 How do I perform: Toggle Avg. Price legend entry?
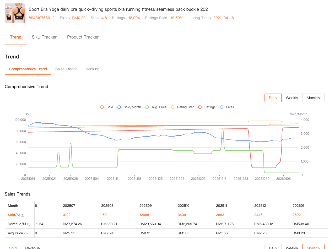(155, 107)
